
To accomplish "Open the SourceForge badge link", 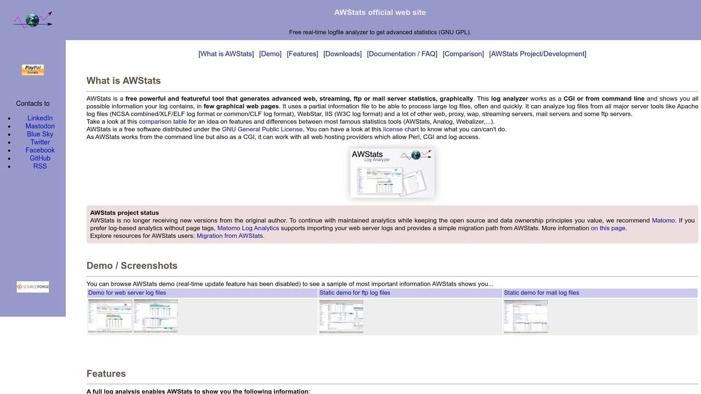I will coord(32,286).
